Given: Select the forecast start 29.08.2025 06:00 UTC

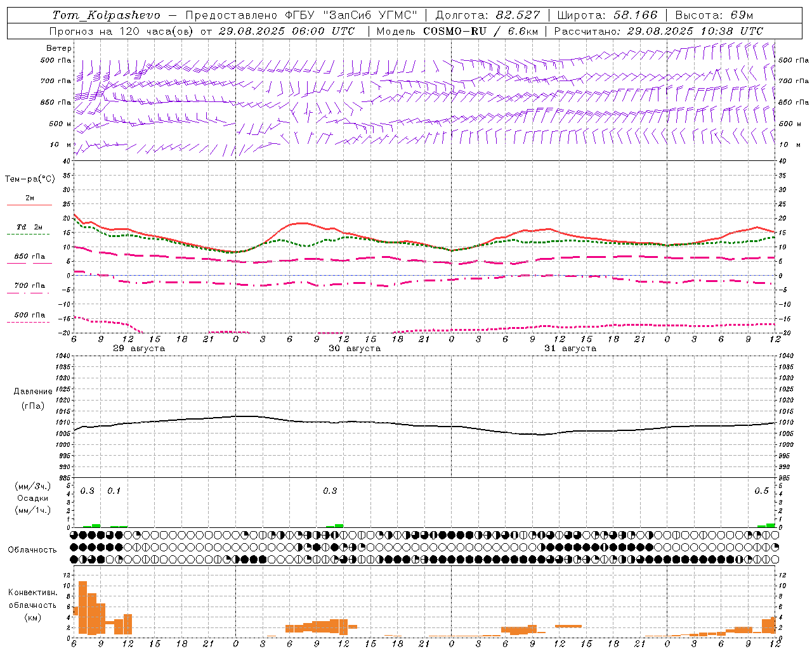Looking at the screenshot, I should point(286,31).
